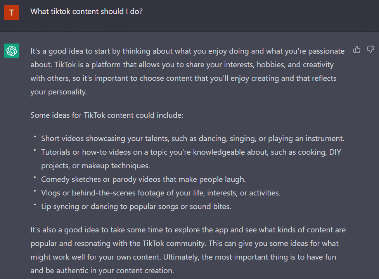Click the thumbs up feedback icon
This screenshot has width=379, height=279.
click(357, 50)
